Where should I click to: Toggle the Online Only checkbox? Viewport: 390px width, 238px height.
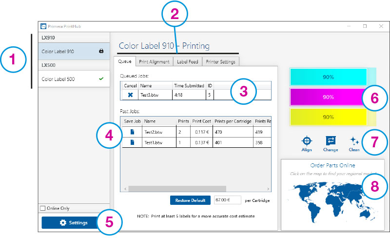tap(43, 208)
